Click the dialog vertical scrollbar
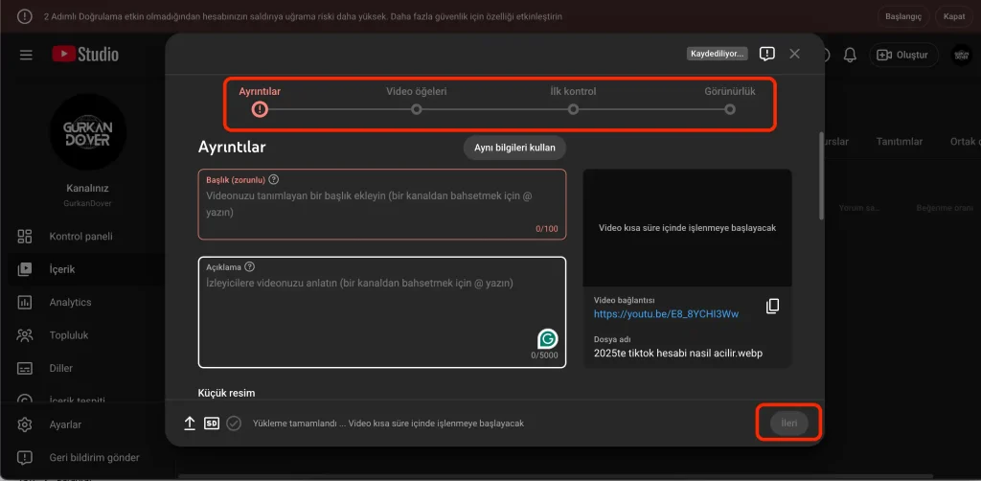This screenshot has height=481, width=981. coord(820,176)
